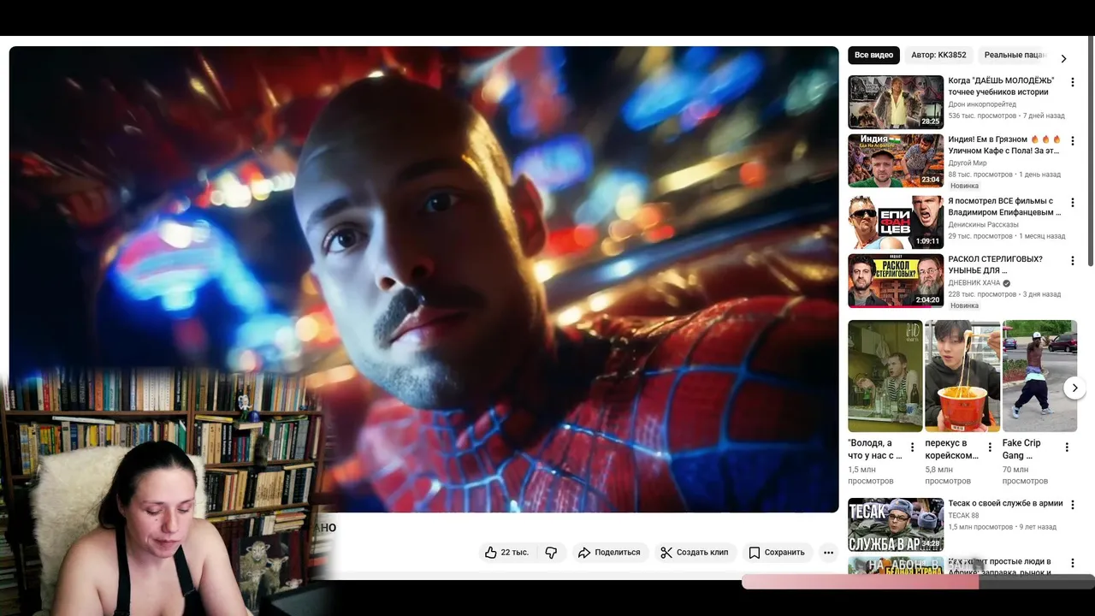This screenshot has width=1095, height=616.
Task: Save the video with Сохранить button
Action: 777,553
